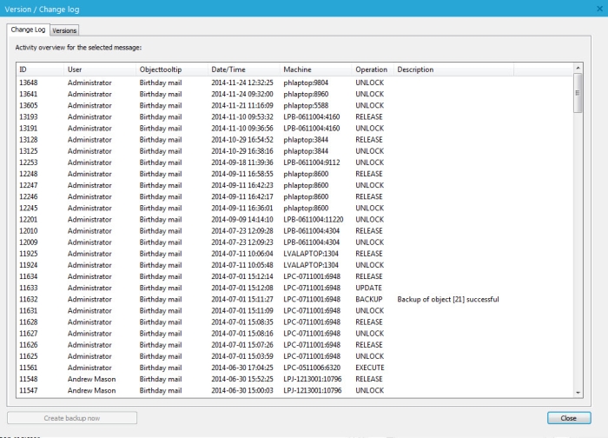Switch to the Versions tab
This screenshot has width=608, height=438.
pyautogui.click(x=64, y=30)
